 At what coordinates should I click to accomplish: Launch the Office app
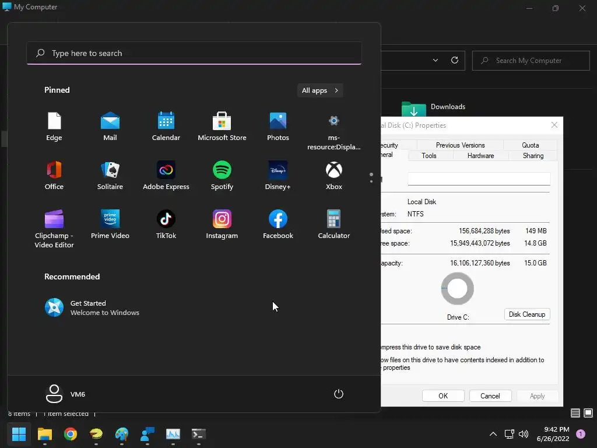[x=54, y=175]
